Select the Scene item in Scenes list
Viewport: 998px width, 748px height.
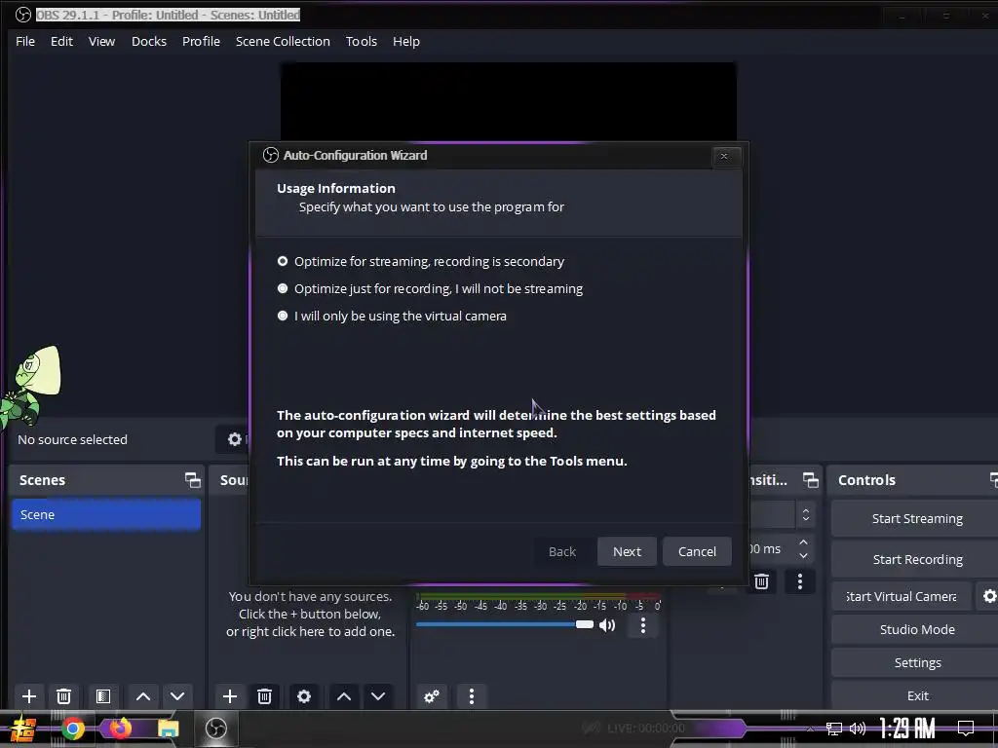tap(106, 514)
